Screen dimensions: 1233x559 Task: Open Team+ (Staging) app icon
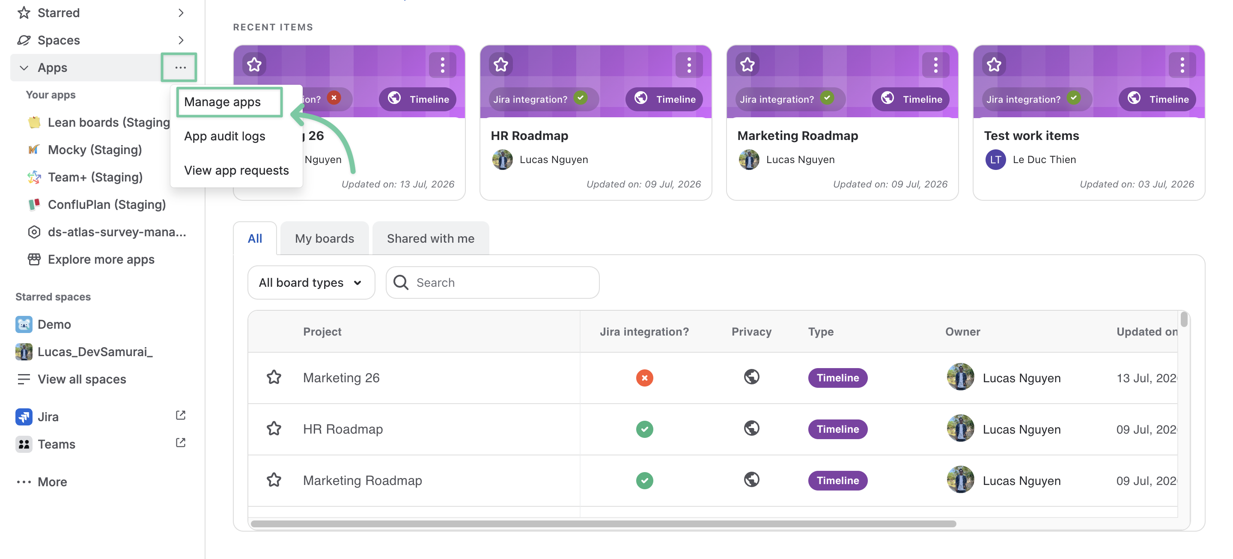[x=33, y=177]
